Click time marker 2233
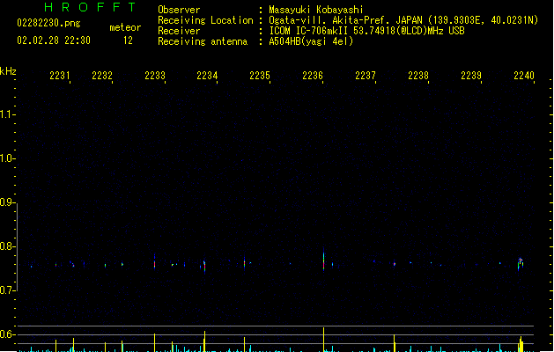Viewport: 554px width, 352px height. click(155, 76)
